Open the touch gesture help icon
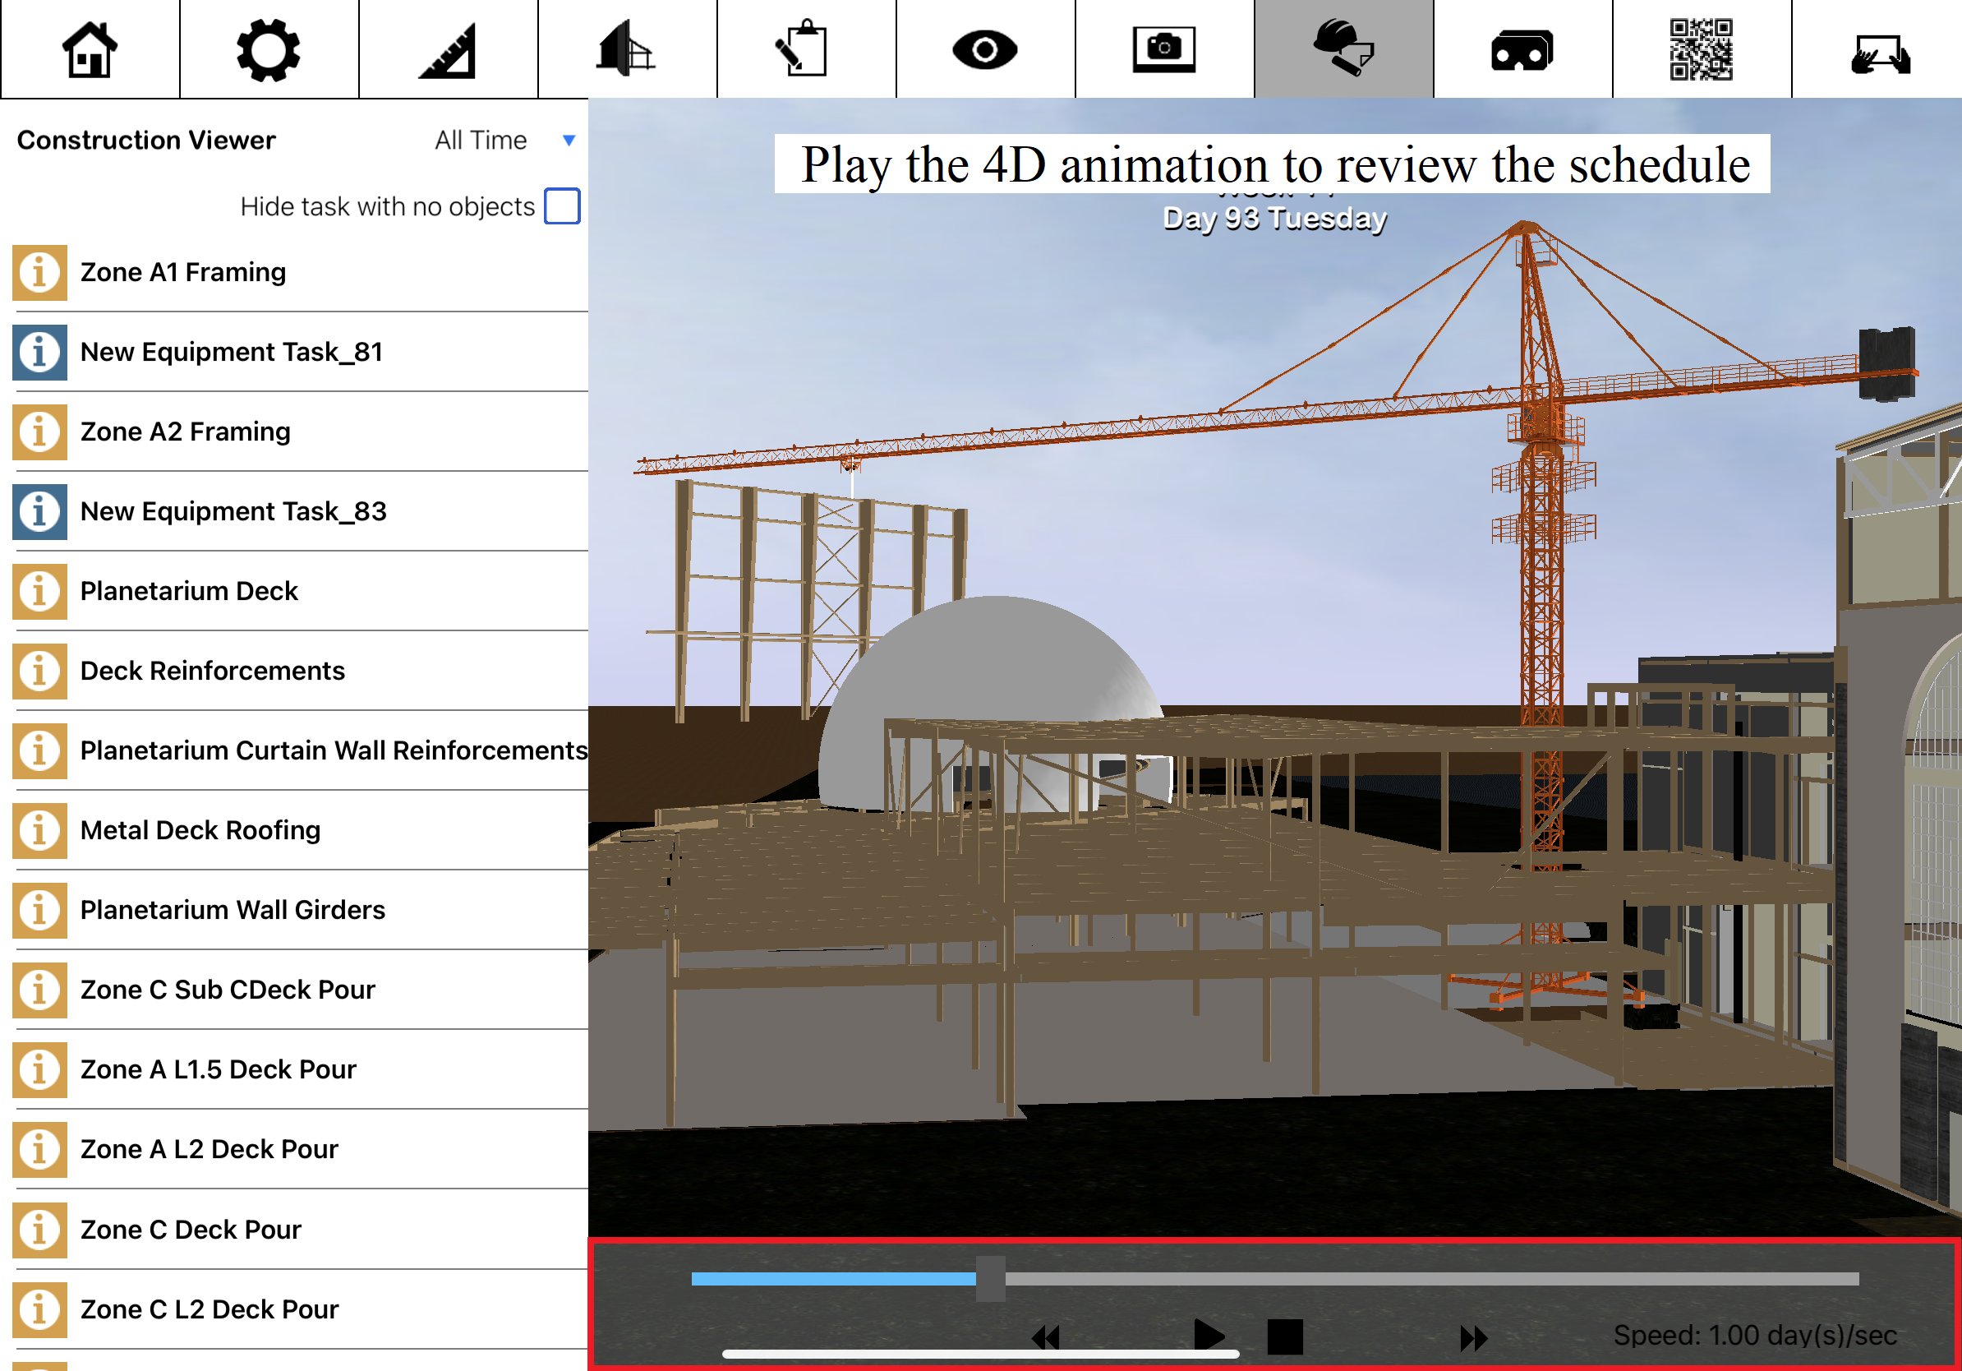 [1878, 55]
